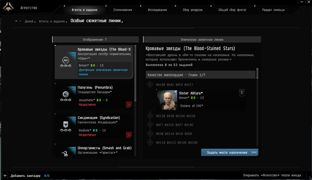Open the Агенты и задания tab
The width and height of the screenshot is (312, 180).
pos(85,10)
